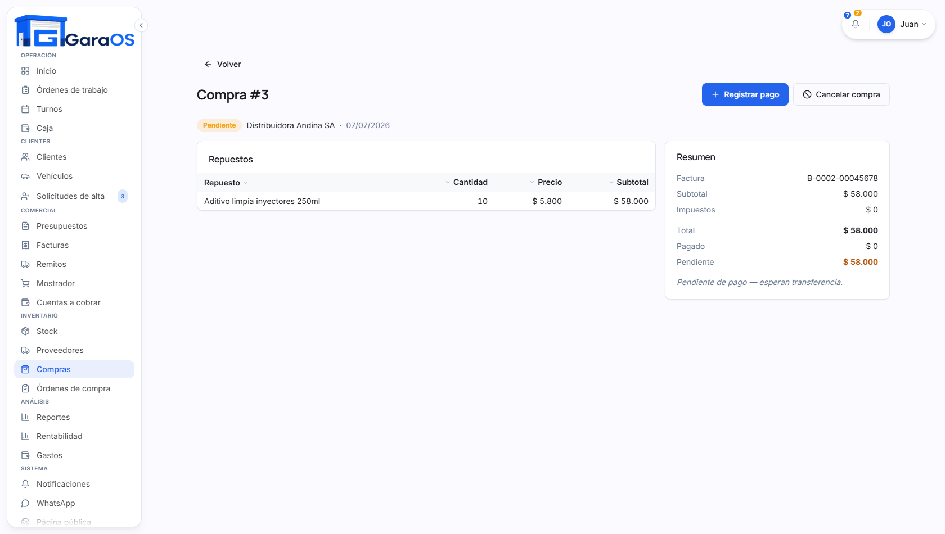Viewport: 945px width, 534px height.
Task: Click the Mostrador shopping cart icon
Action: tap(25, 283)
